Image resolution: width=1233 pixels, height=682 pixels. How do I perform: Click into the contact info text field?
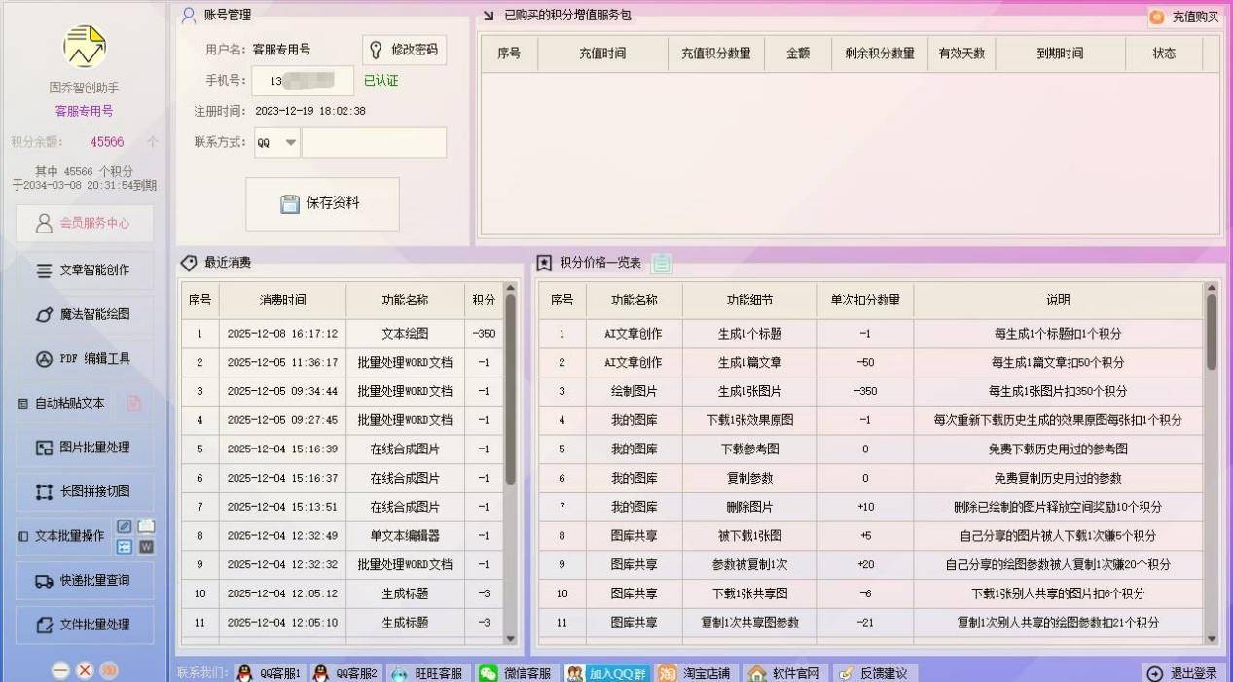pos(374,143)
